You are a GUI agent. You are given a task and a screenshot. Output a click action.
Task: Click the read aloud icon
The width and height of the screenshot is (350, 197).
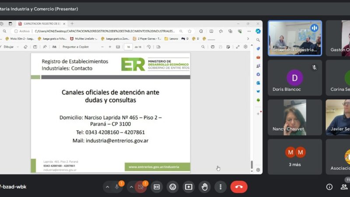[45, 47]
